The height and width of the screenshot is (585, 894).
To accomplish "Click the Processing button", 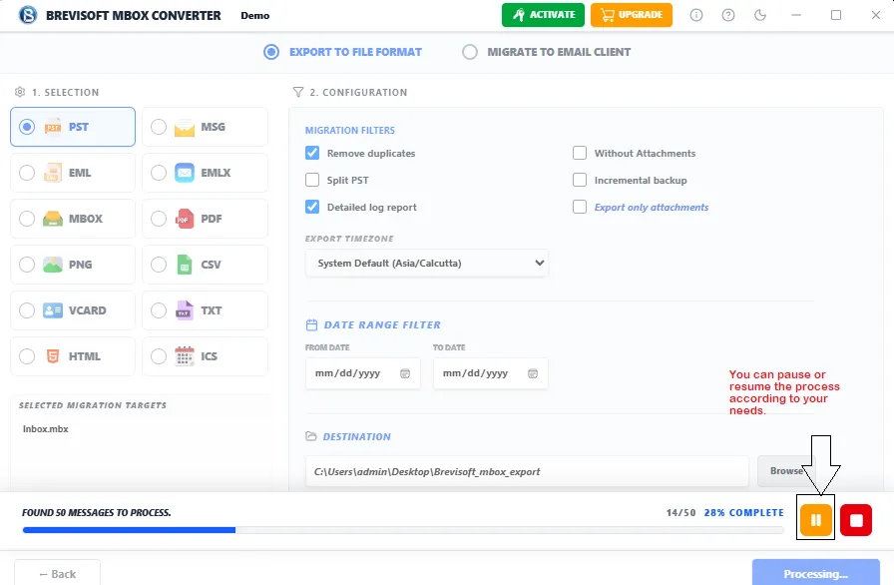I will coord(815,573).
